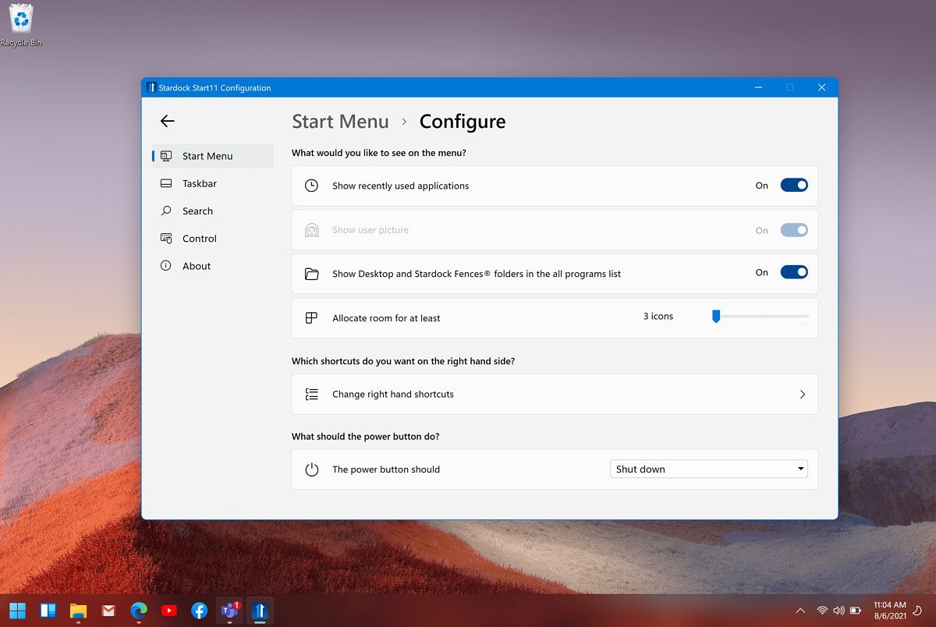This screenshot has height=627, width=936.
Task: Click the Start Menu breadcrumb link
Action: click(340, 121)
